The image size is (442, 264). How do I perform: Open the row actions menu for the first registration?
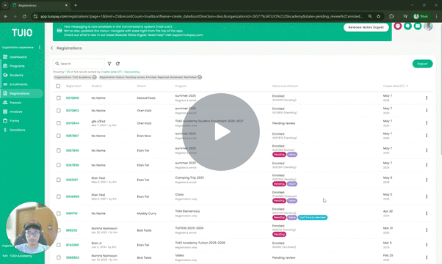click(427, 98)
